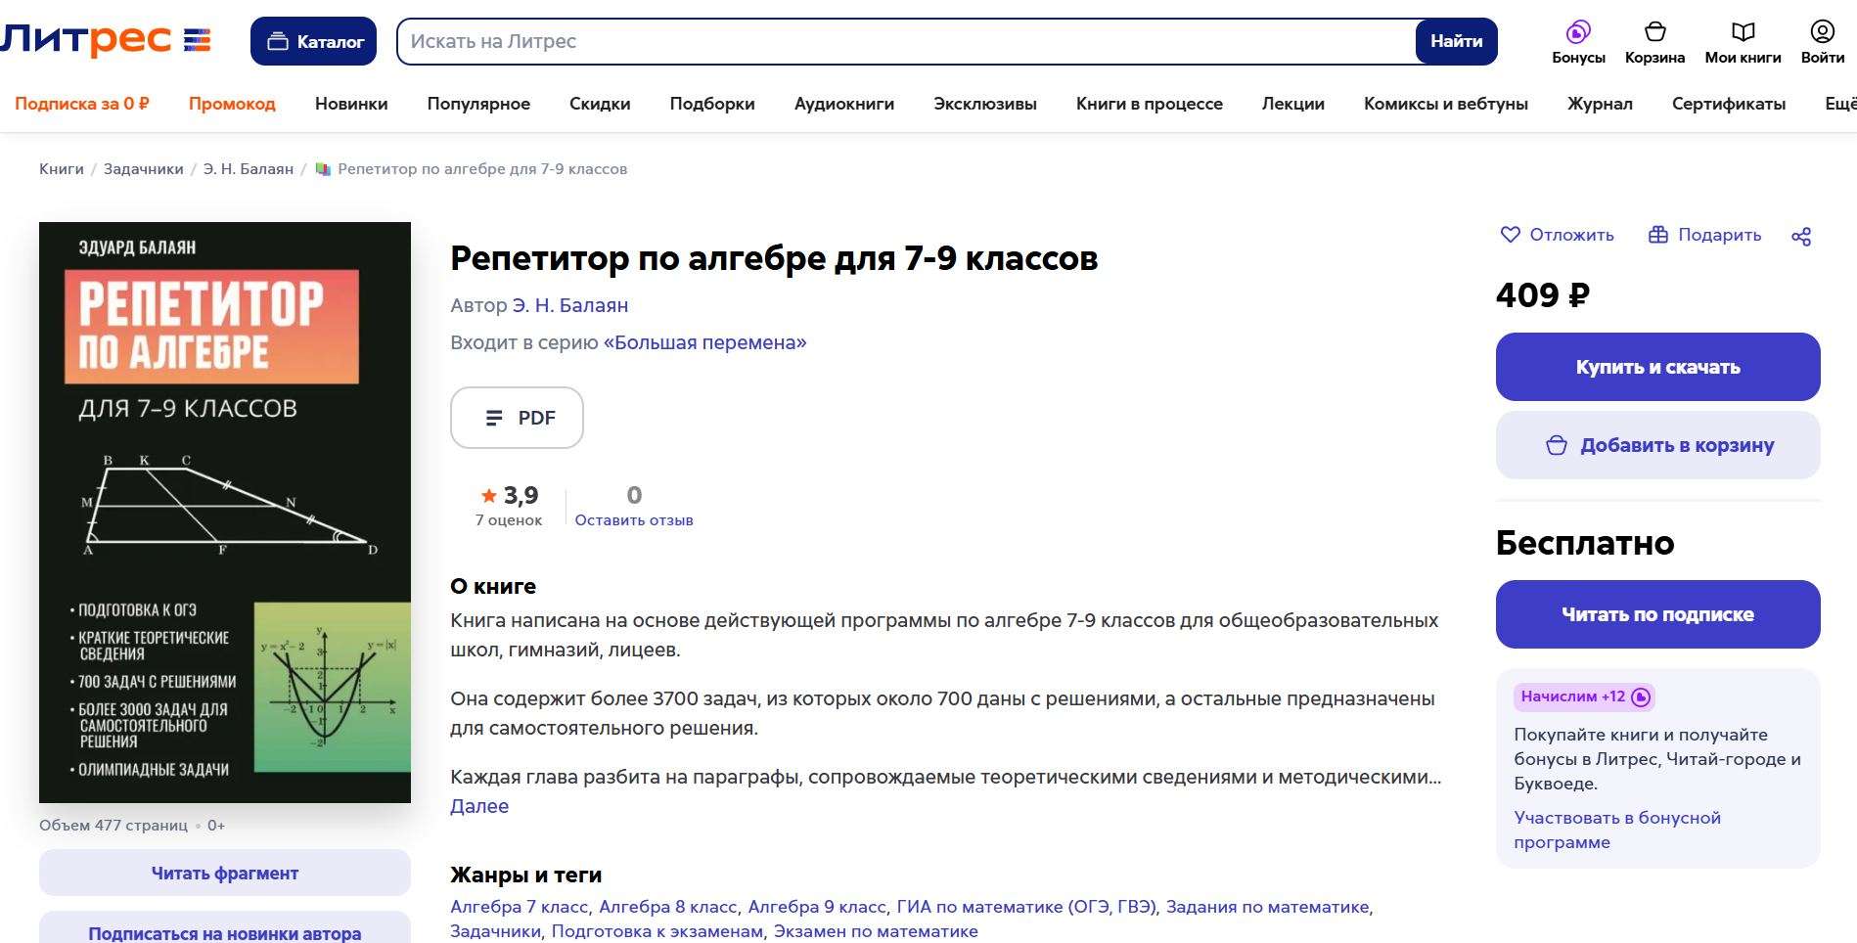This screenshot has width=1857, height=943.
Task: Open the Промокод menu item
Action: coord(232,104)
